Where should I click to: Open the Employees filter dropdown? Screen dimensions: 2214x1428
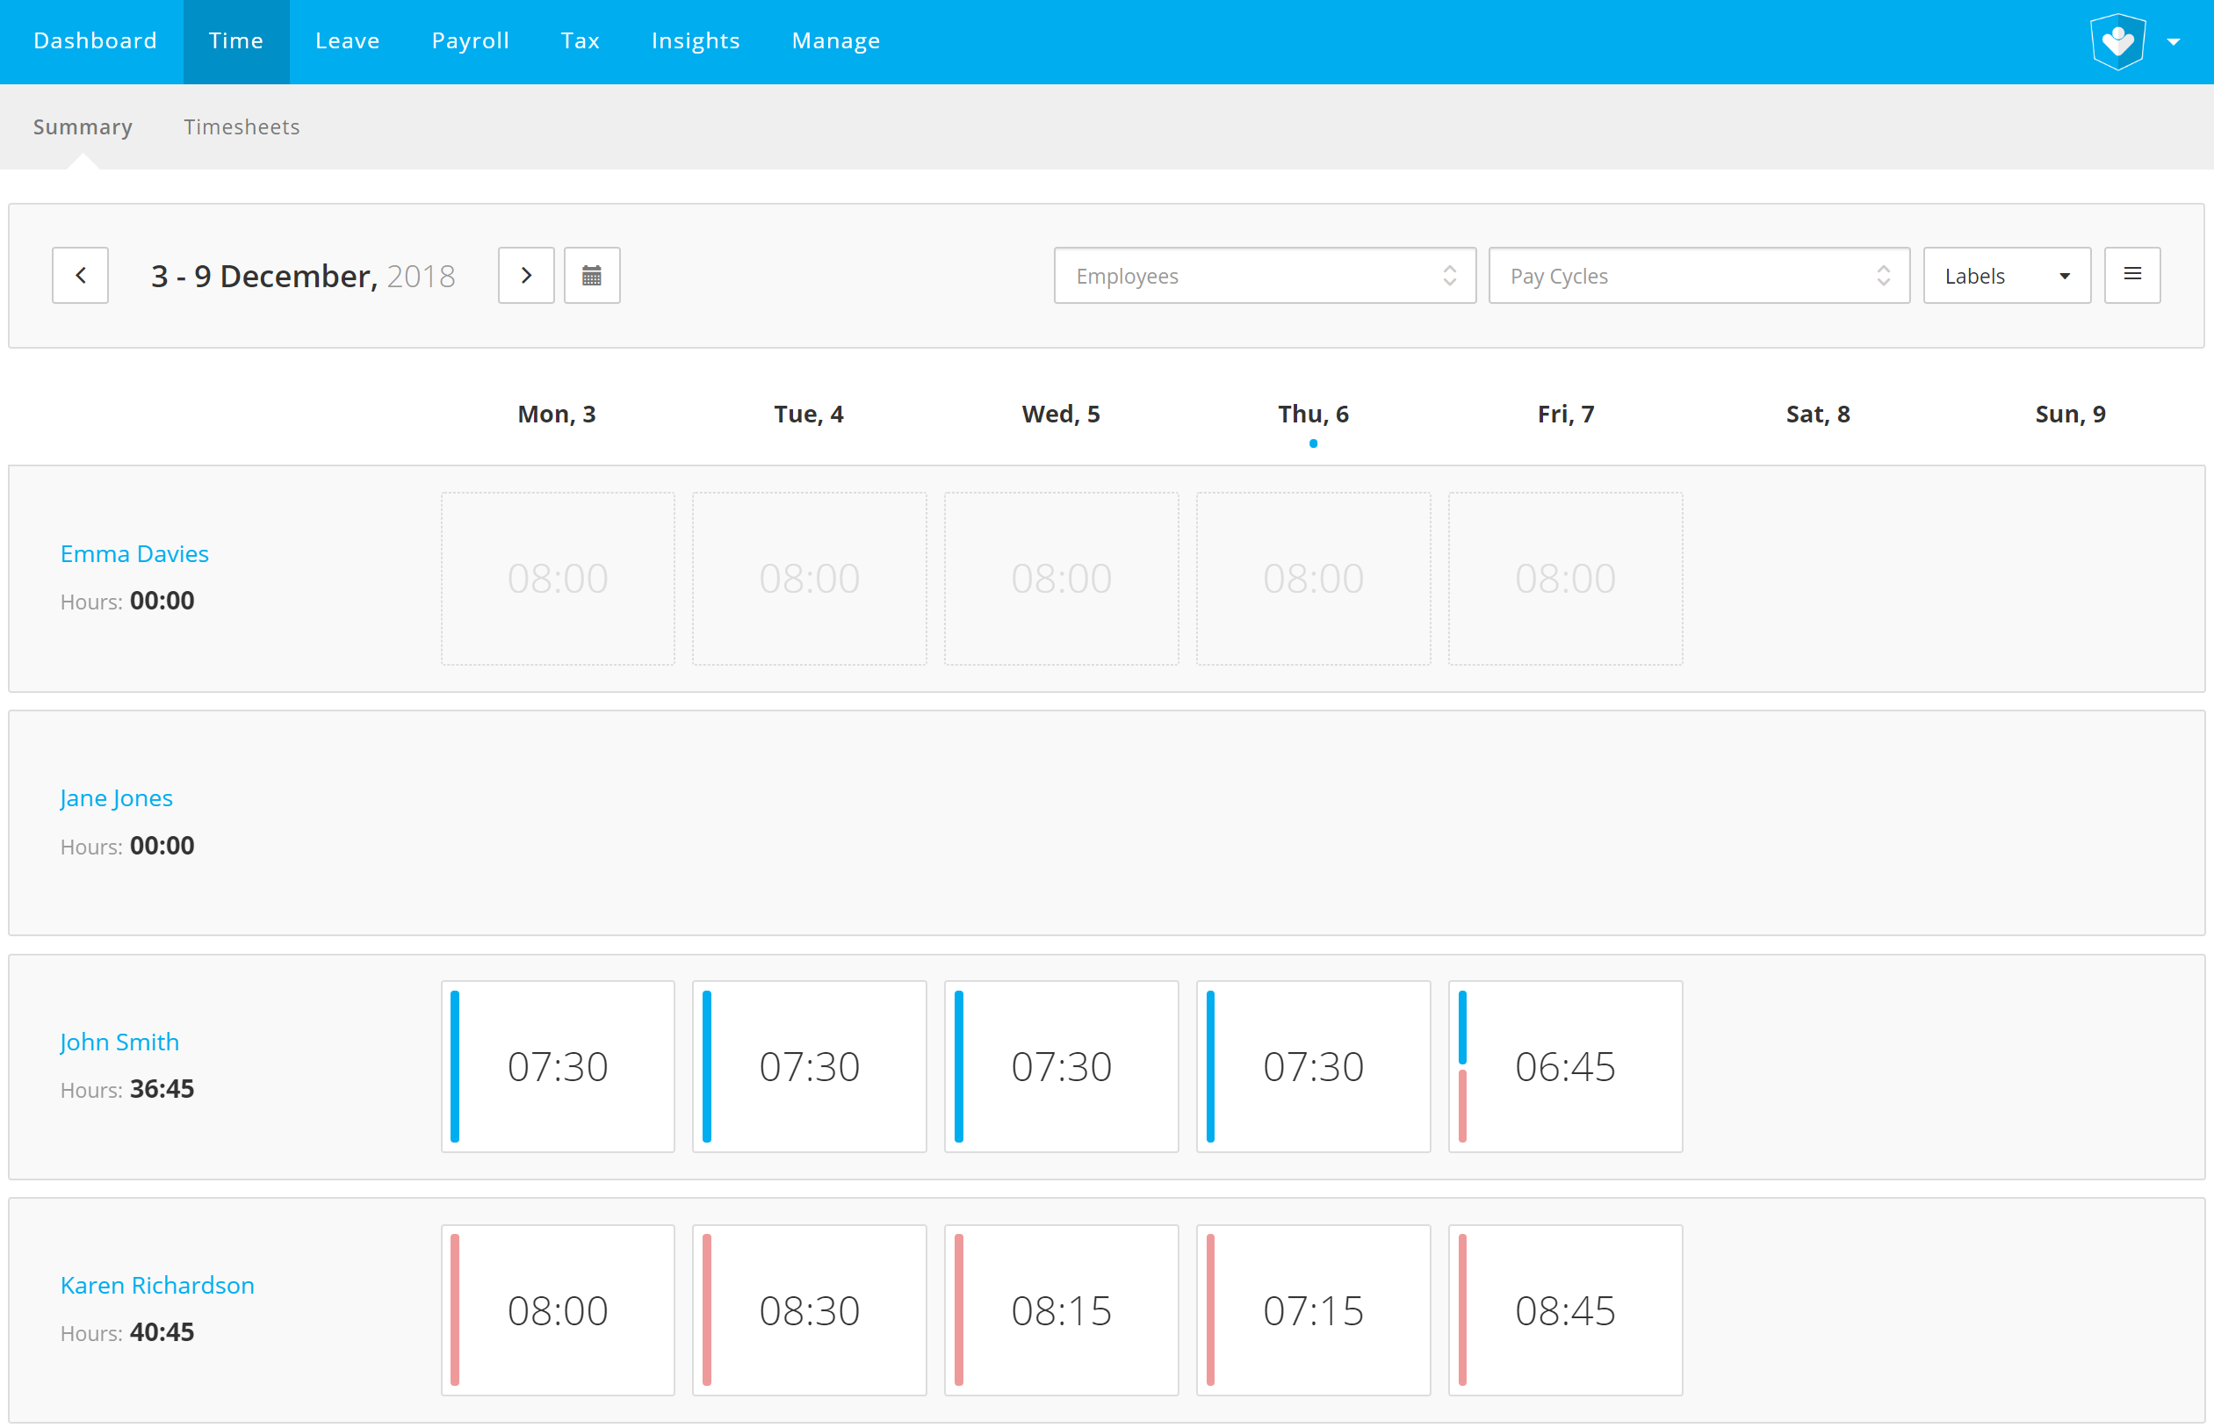pos(1265,276)
